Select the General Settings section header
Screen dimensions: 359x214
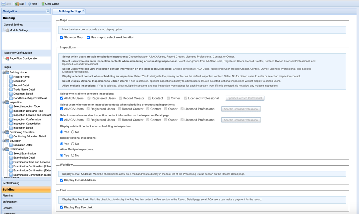click(13, 24)
